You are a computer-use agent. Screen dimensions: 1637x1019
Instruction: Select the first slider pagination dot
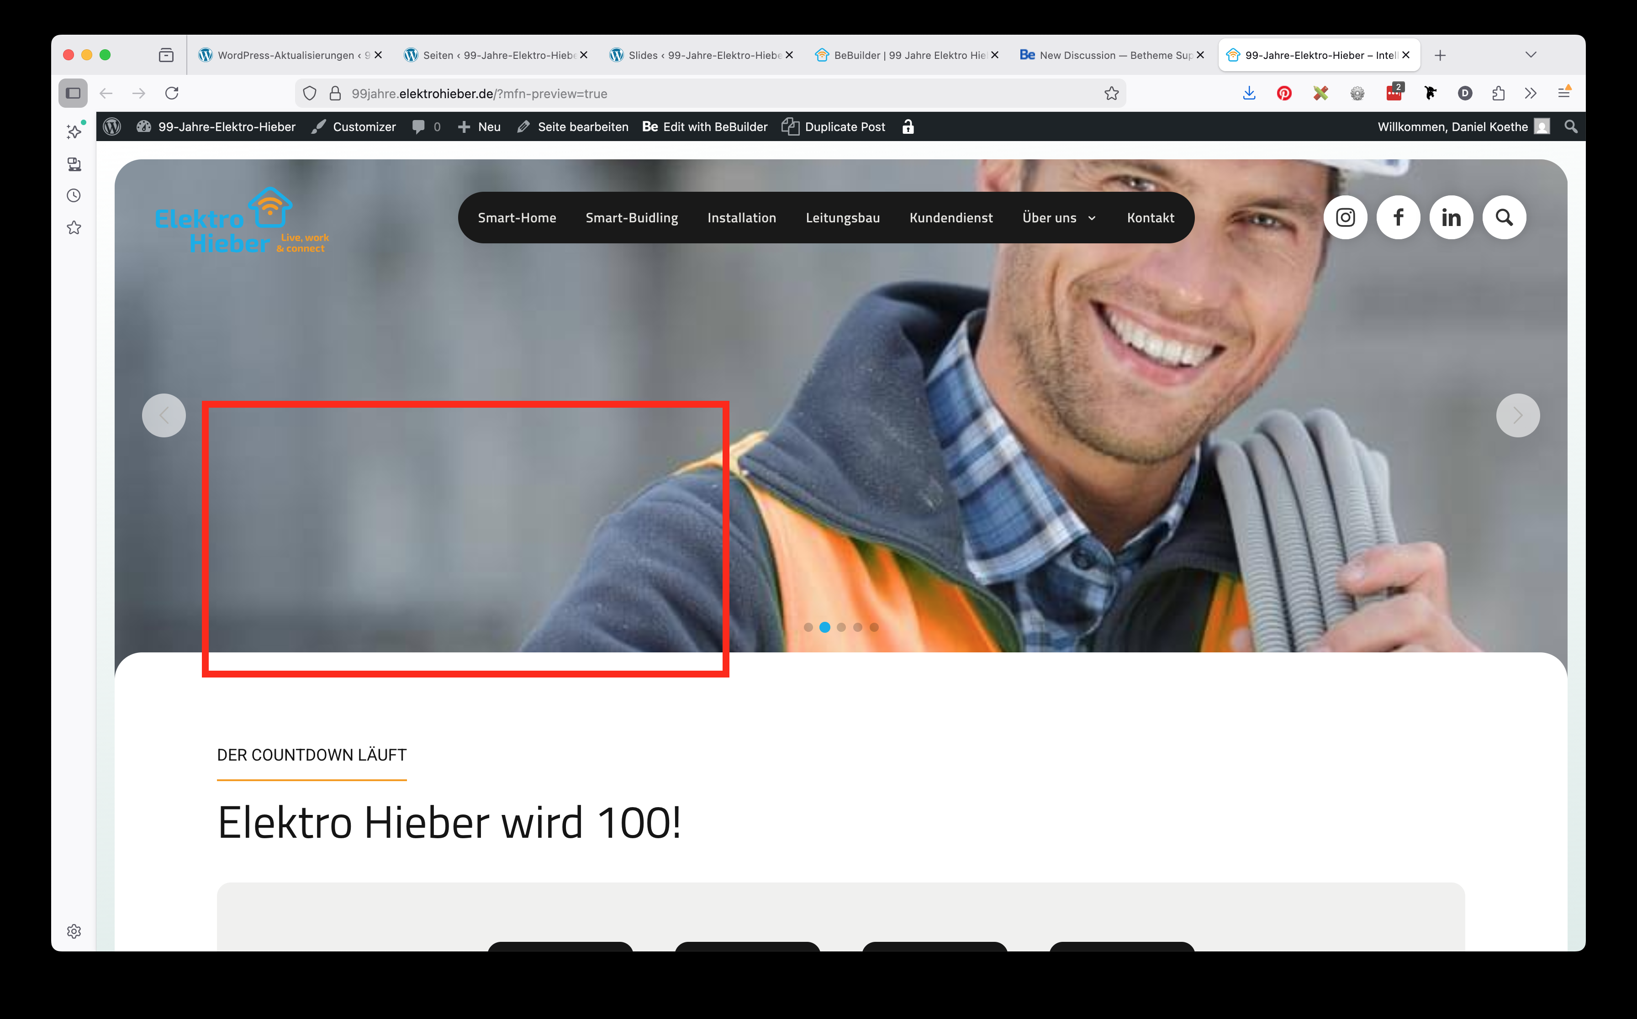808,627
